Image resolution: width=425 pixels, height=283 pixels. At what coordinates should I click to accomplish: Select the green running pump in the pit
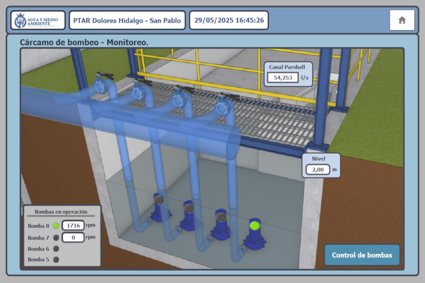pyautogui.click(x=255, y=225)
